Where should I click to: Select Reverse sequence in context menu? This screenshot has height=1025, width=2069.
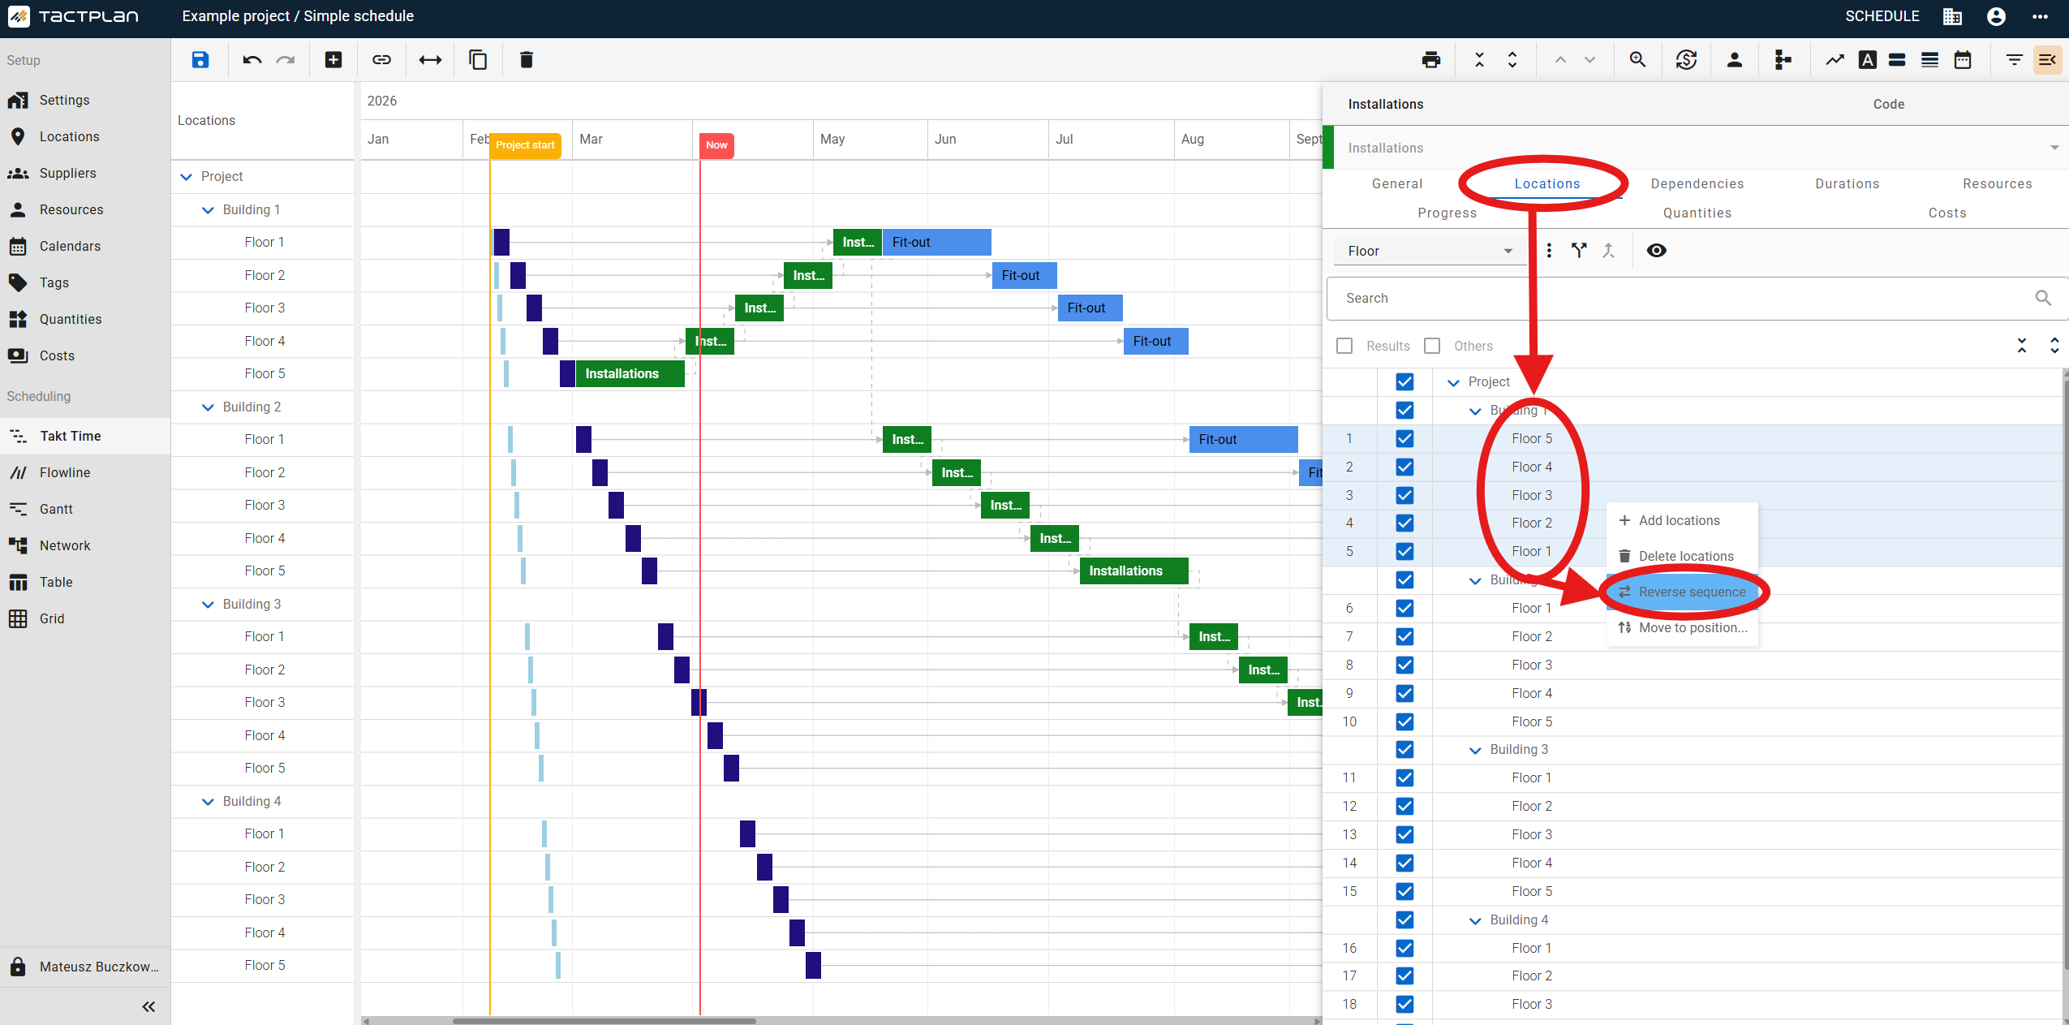click(1683, 592)
